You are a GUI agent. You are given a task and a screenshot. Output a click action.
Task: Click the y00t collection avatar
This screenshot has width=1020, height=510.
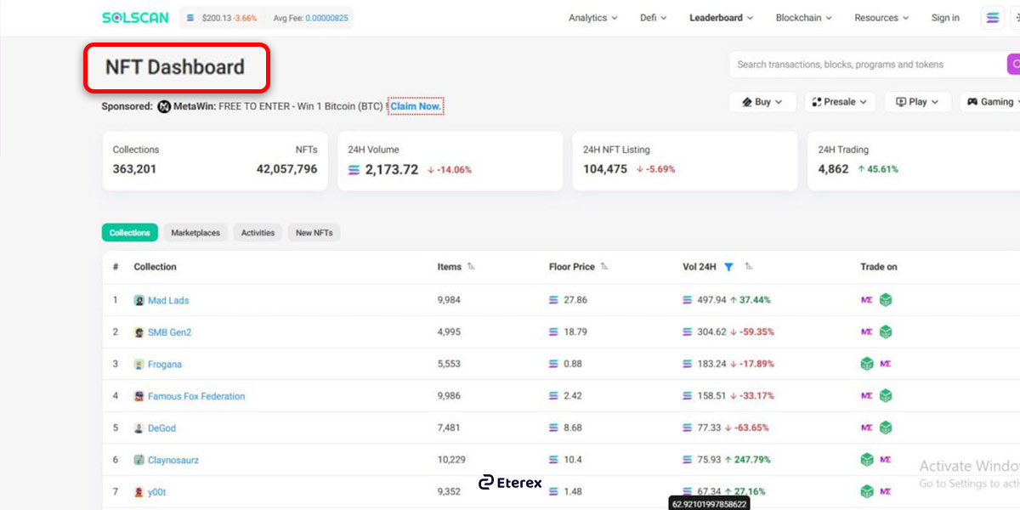[x=139, y=492]
